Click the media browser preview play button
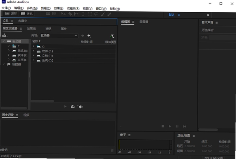Image resolution: width=236 pixels, height=159 pixels. [x=65, y=106]
